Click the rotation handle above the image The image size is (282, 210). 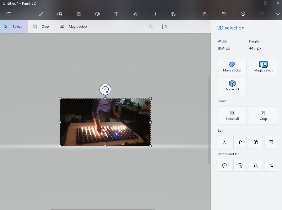click(x=105, y=89)
